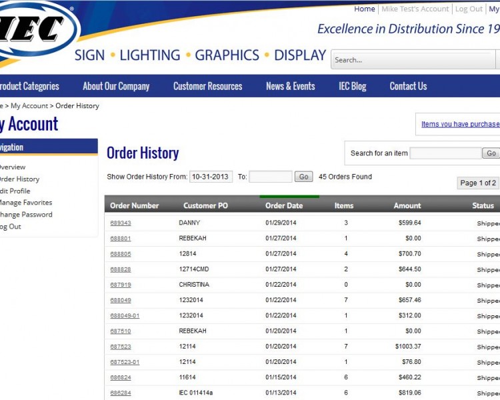
Task: Click Log Out in sidebar navigation
Action: 10,227
